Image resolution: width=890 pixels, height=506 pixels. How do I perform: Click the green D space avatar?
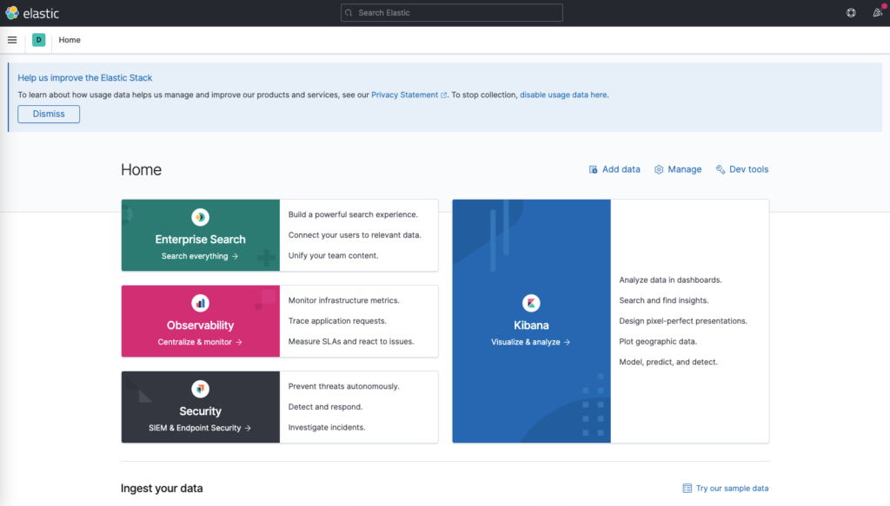38,40
